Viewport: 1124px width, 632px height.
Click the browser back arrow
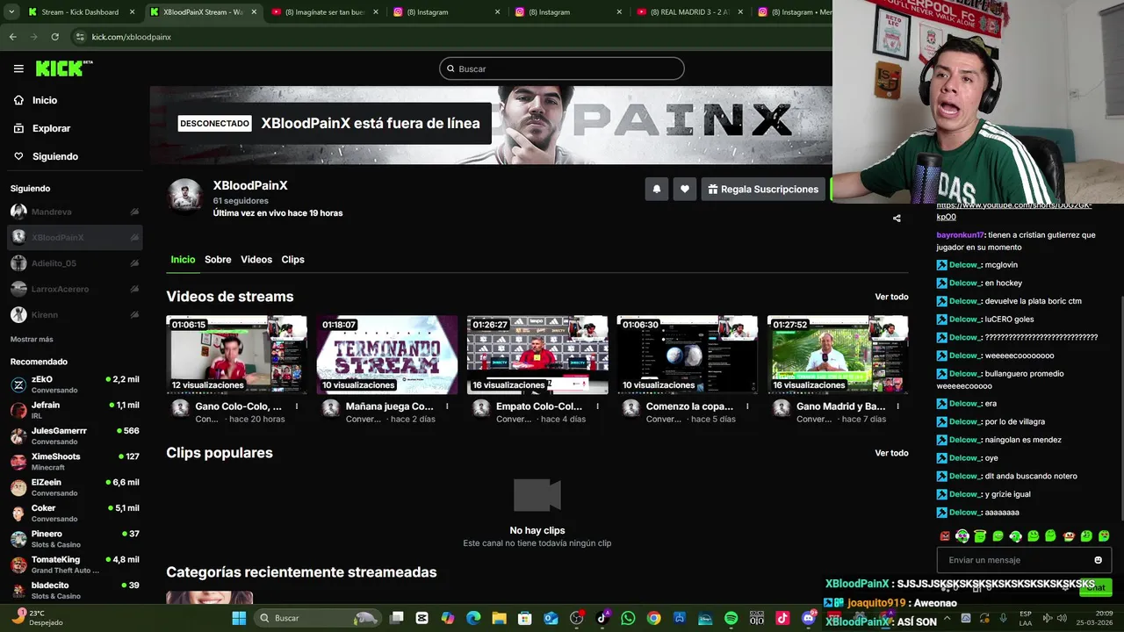[12, 37]
